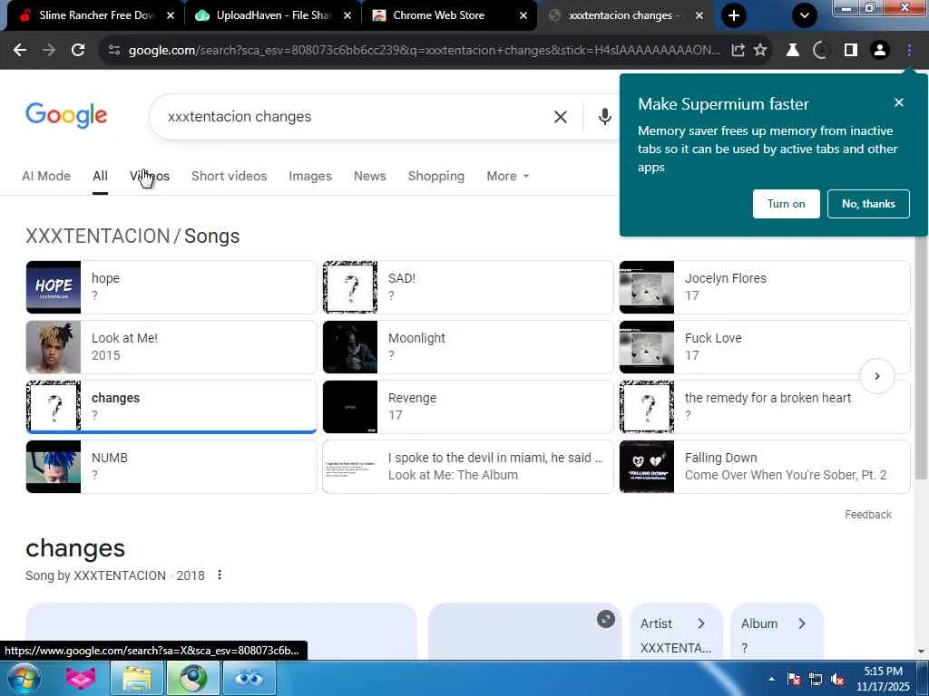The width and height of the screenshot is (929, 696).
Task: Reload the current page
Action: click(x=78, y=51)
